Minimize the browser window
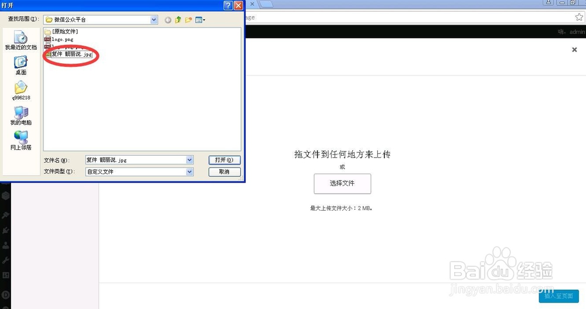Viewport: 586px width, 309px height. (x=562, y=2)
